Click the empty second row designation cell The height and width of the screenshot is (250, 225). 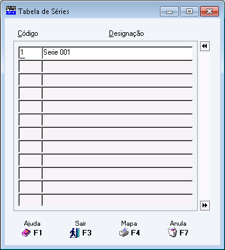tap(117, 66)
